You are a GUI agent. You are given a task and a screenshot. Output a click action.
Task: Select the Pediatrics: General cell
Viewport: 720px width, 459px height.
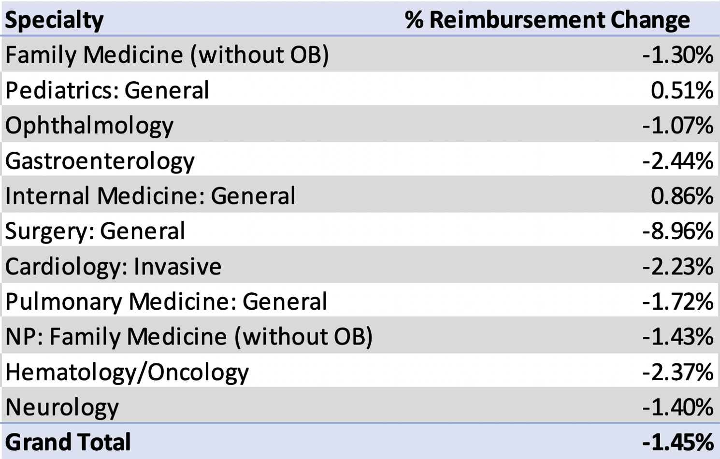tap(107, 90)
